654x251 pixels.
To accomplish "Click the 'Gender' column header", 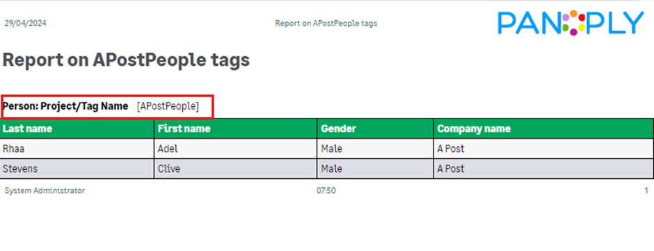I will pyautogui.click(x=376, y=128).
